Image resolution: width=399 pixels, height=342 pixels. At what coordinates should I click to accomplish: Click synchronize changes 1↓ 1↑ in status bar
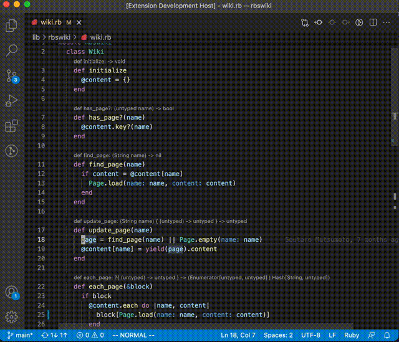coord(54,335)
